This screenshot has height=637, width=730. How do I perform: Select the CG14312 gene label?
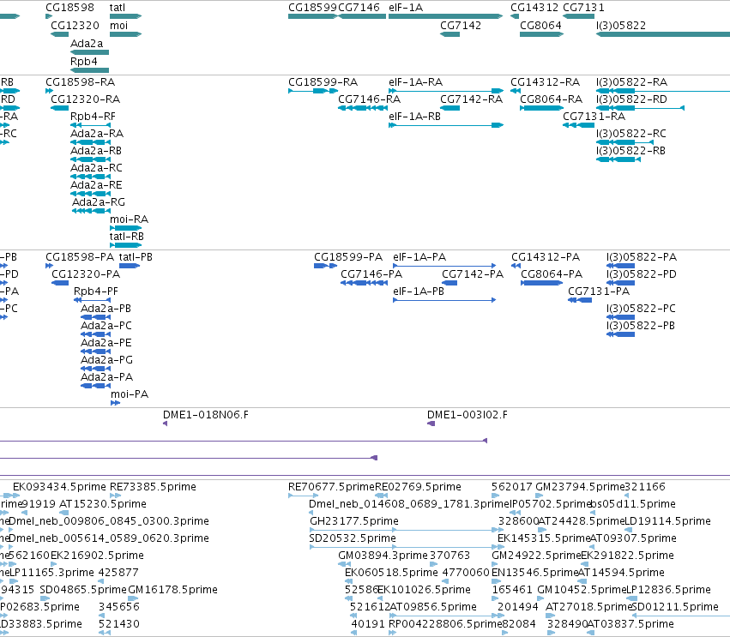[x=534, y=8]
